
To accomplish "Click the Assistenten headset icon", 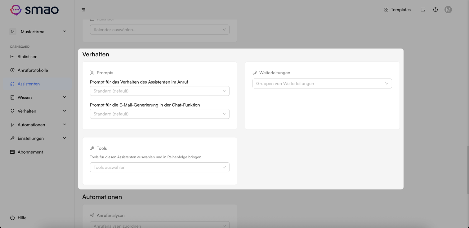I will [x=12, y=84].
